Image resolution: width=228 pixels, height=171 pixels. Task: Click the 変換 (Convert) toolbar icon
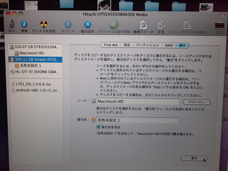click(161, 25)
